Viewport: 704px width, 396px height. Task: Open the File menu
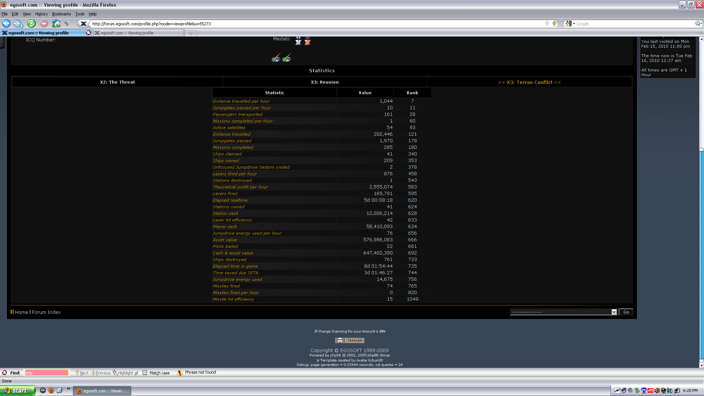click(4, 14)
